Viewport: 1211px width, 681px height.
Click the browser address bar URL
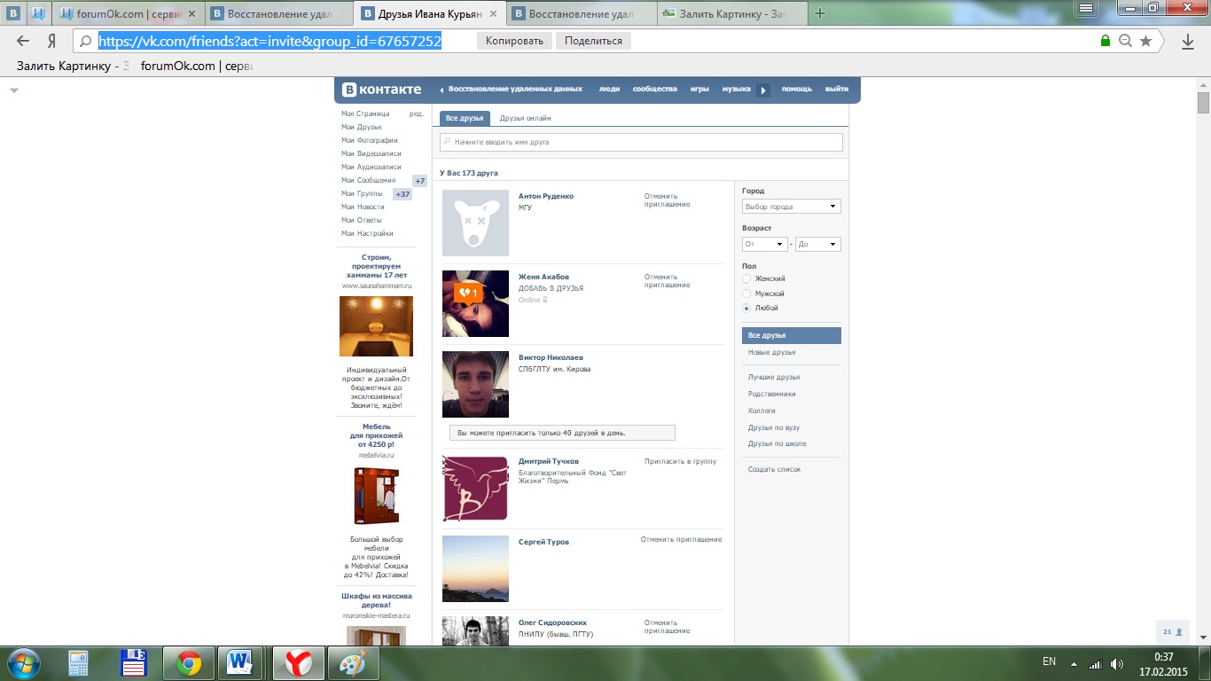(270, 41)
